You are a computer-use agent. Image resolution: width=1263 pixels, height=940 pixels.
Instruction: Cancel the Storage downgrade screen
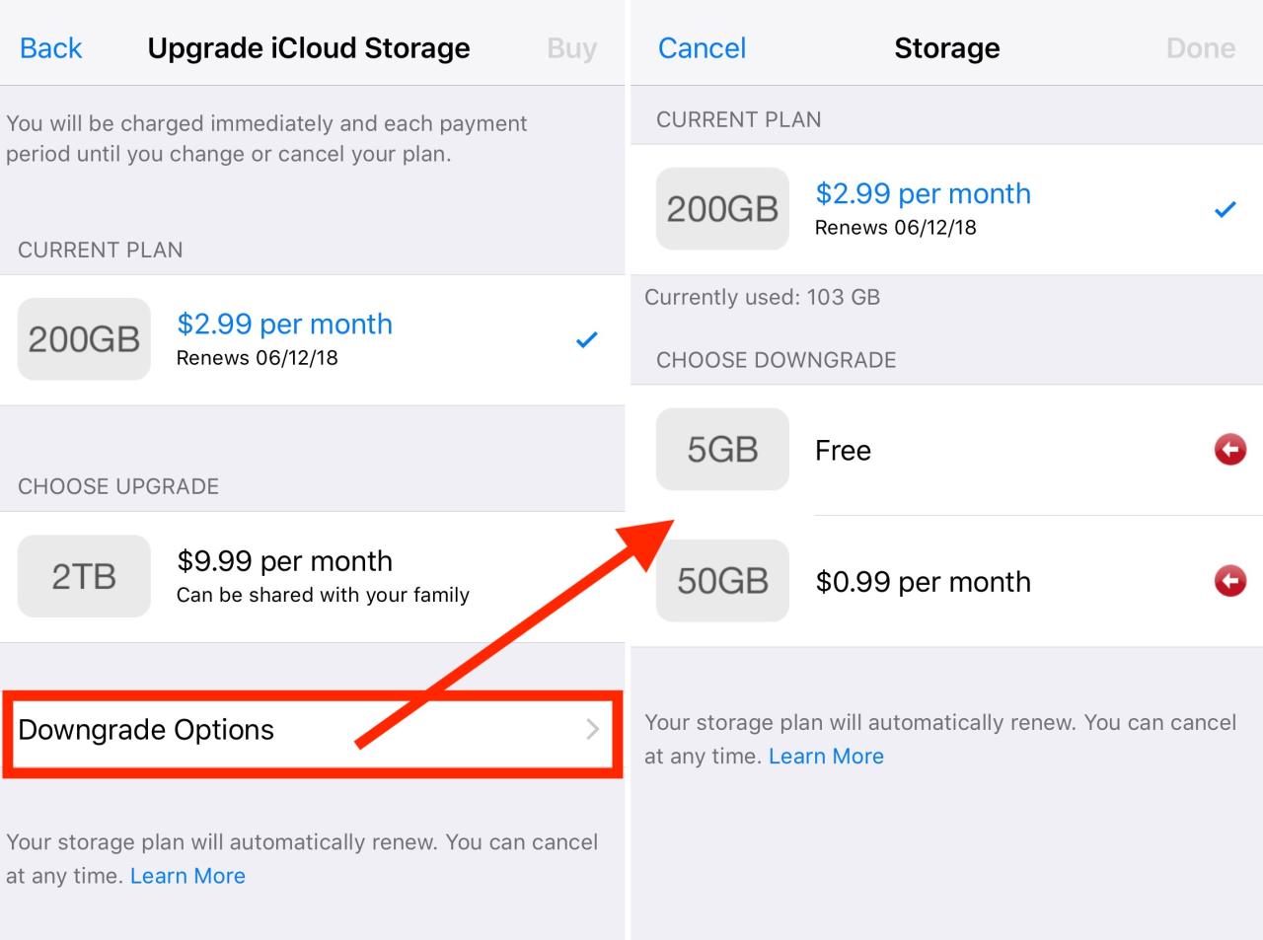tap(701, 47)
